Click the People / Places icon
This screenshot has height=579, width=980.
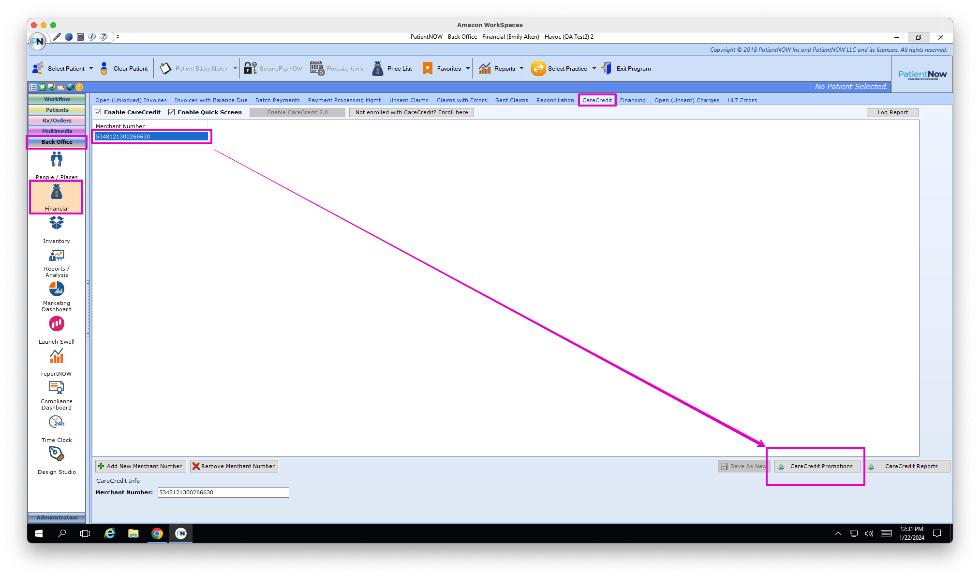[x=57, y=159]
